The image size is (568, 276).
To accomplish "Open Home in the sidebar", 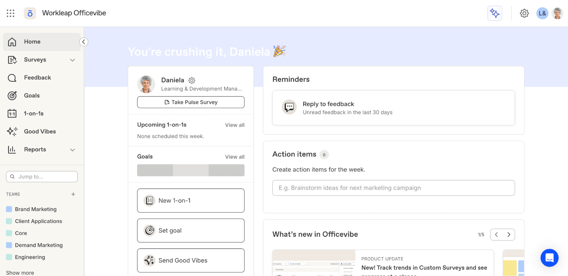I will coord(42,42).
